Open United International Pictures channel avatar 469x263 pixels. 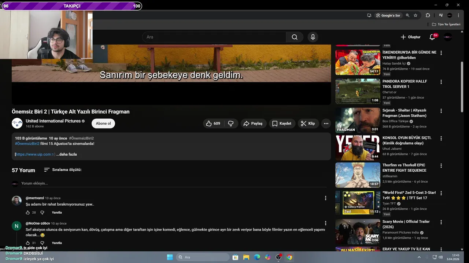coord(17,123)
